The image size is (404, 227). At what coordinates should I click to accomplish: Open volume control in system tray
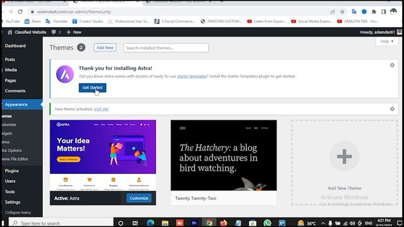pyautogui.click(x=352, y=223)
